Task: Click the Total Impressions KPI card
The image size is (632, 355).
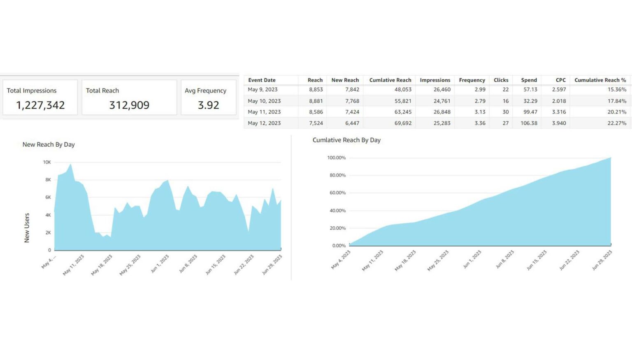Action: coord(40,97)
